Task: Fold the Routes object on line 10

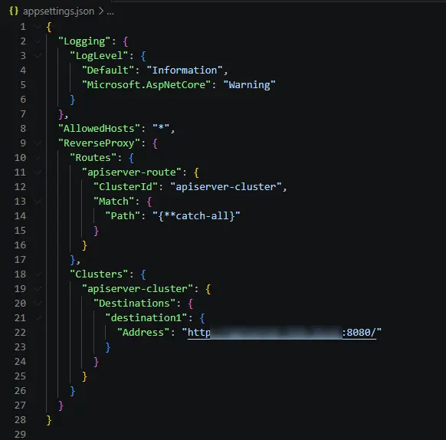Action: pos(38,158)
